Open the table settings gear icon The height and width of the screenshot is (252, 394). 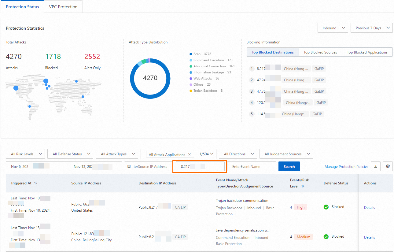[x=388, y=166]
